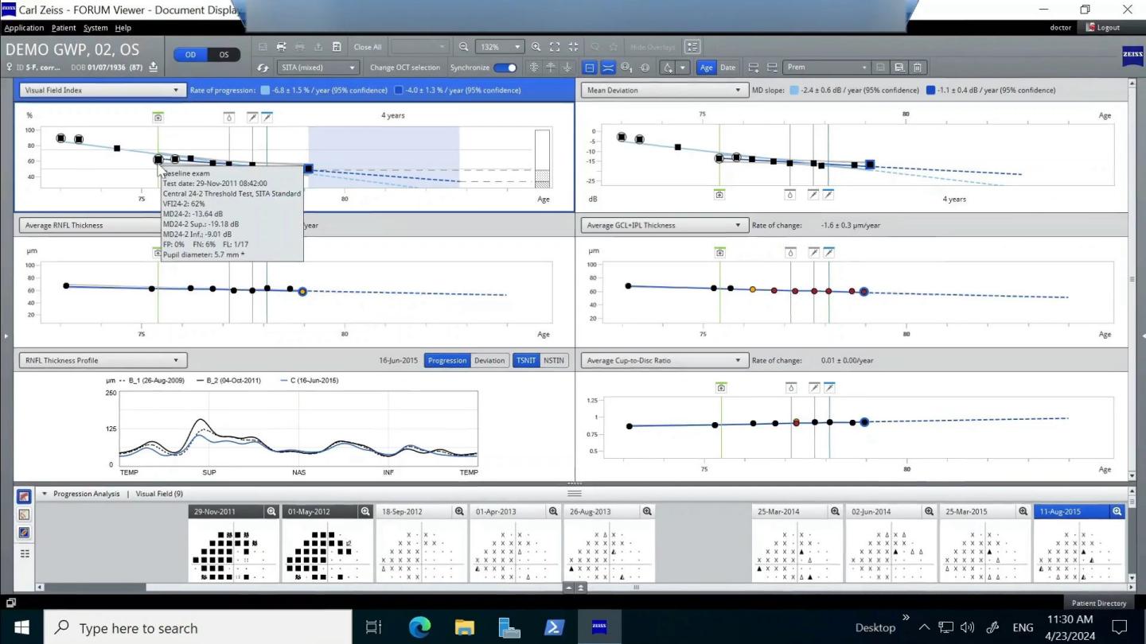Viewport: 1146px width, 644px height.
Task: Click the grid layout icon in the left sidebar
Action: pyautogui.click(x=23, y=553)
